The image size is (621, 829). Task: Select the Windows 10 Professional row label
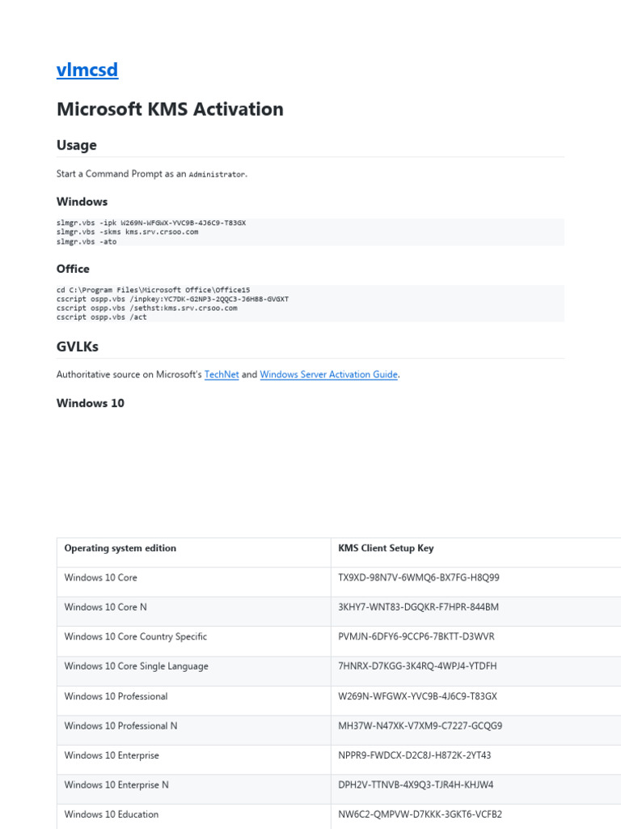coord(116,696)
